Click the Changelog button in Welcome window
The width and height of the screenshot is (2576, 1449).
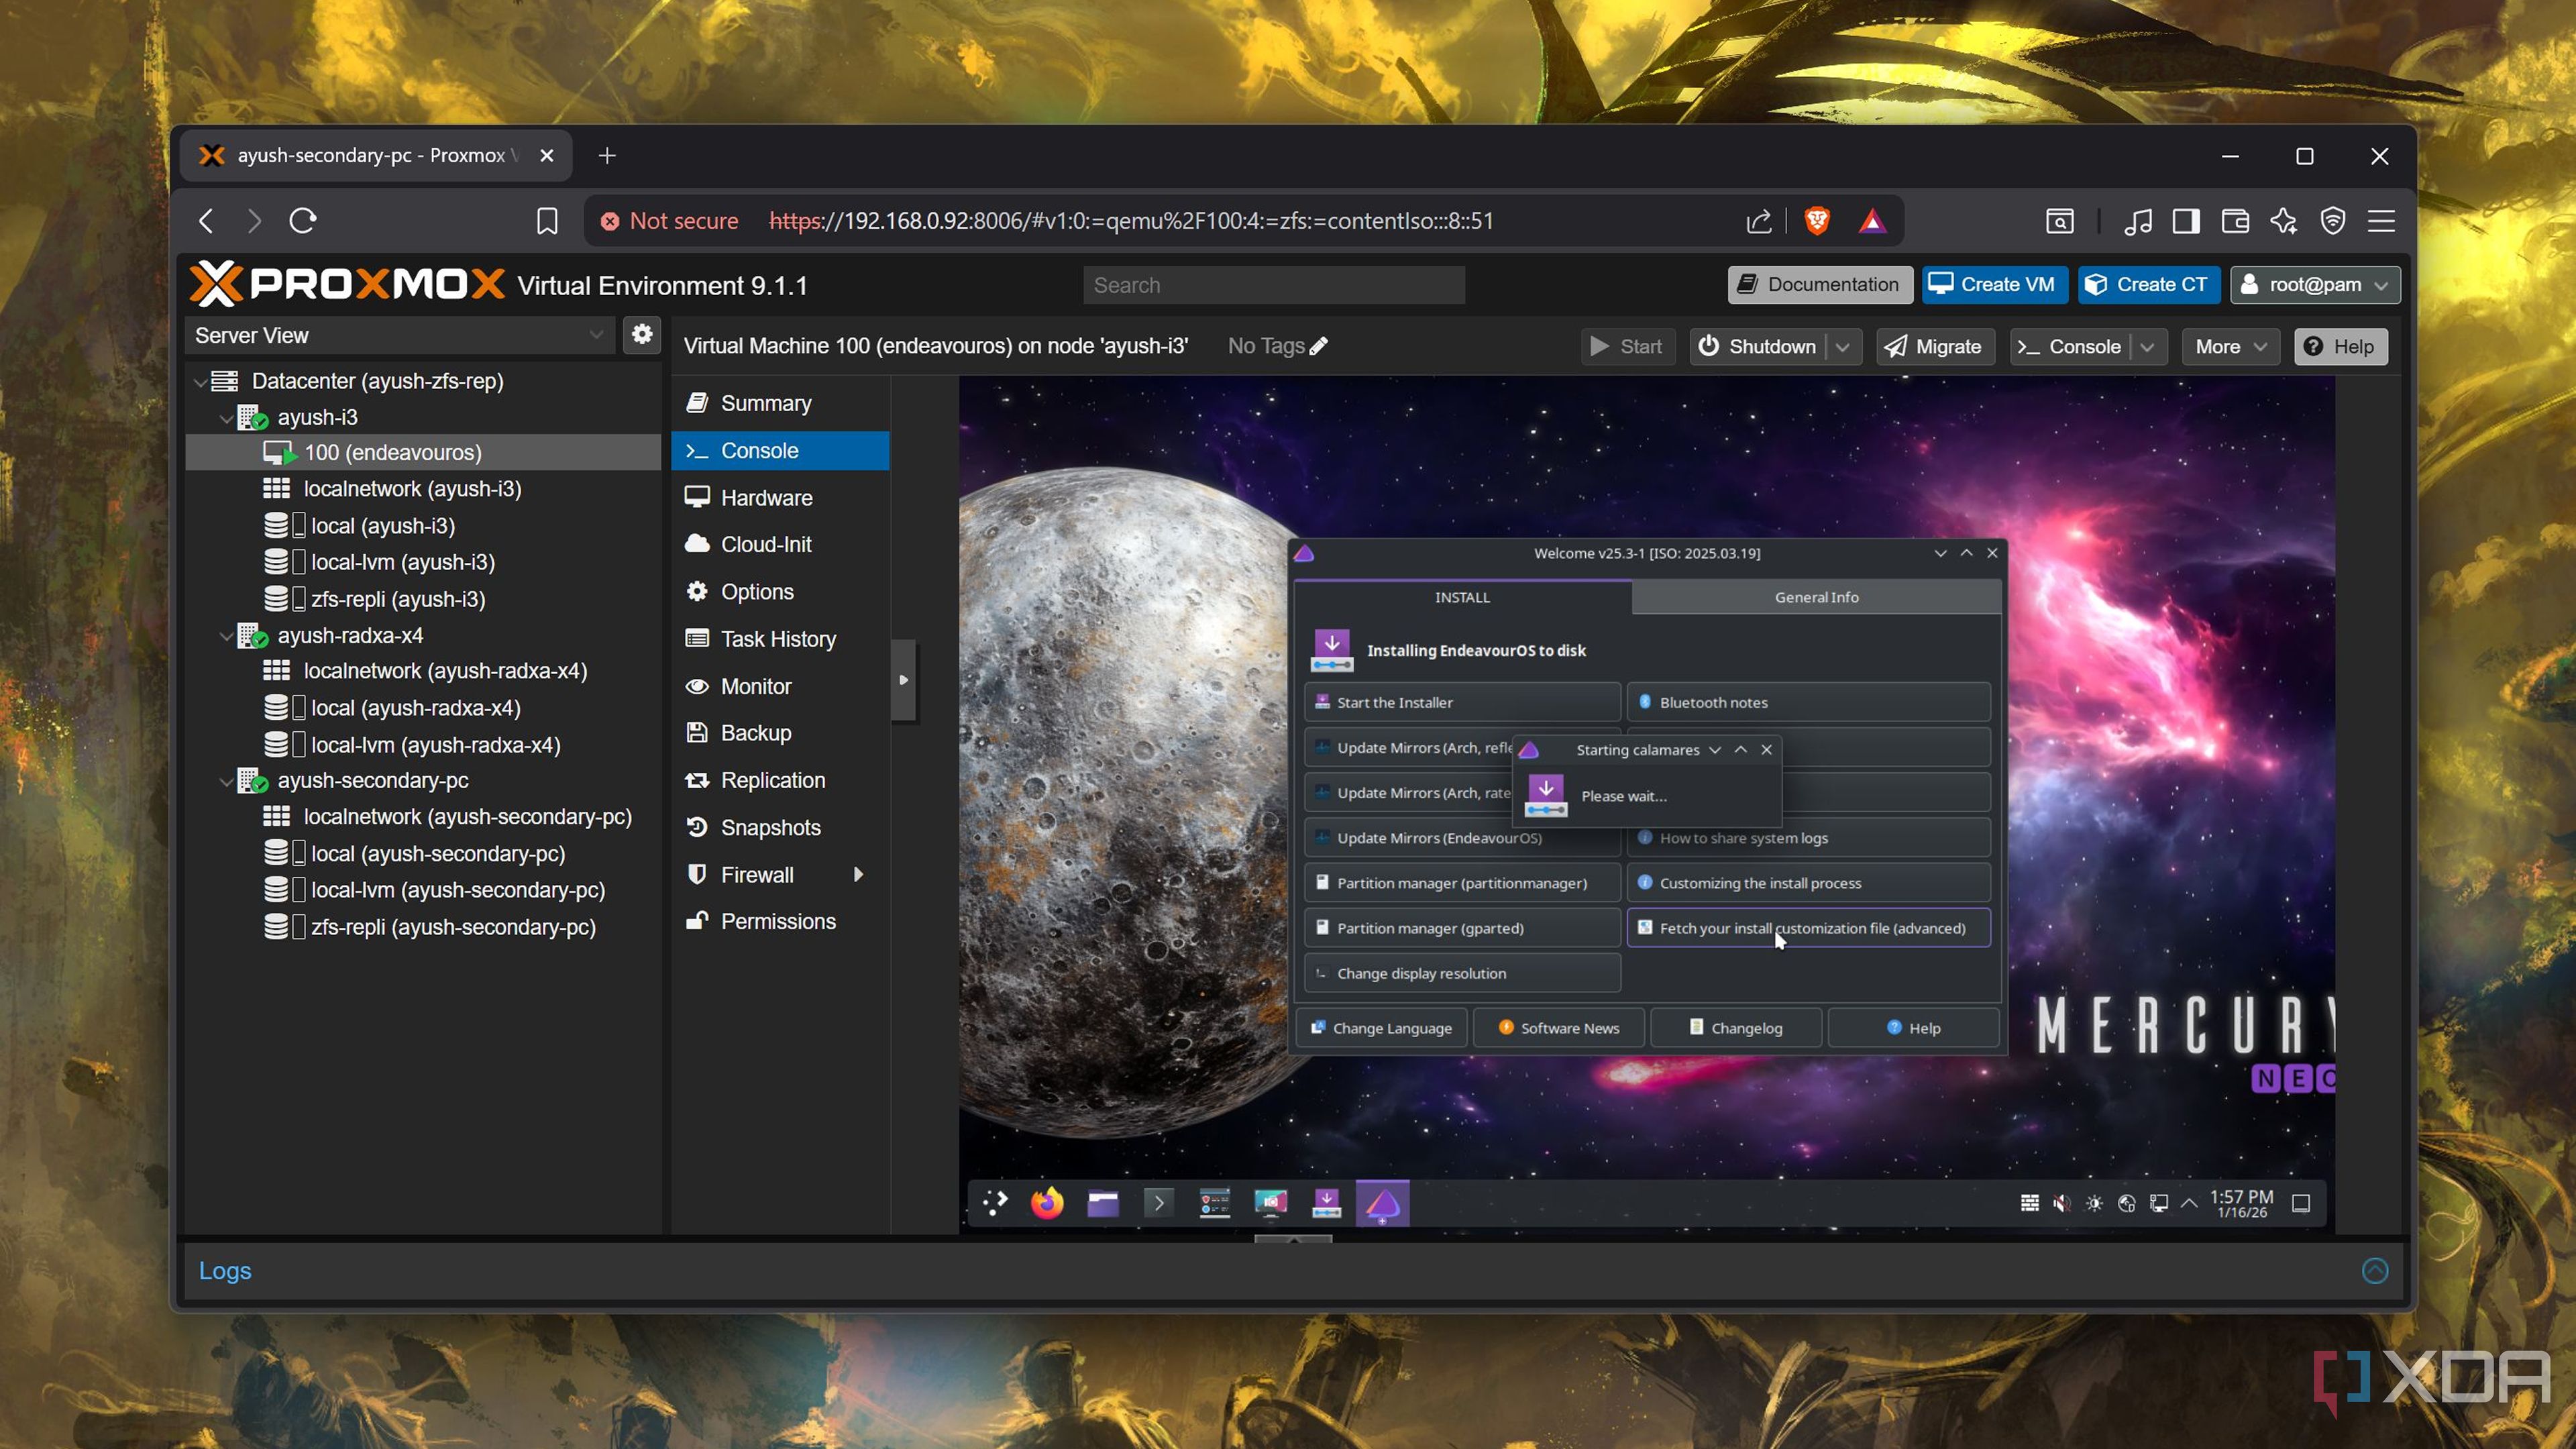(x=1736, y=1028)
